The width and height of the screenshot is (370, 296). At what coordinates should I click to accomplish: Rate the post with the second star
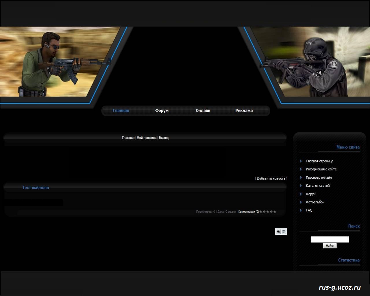264,212
